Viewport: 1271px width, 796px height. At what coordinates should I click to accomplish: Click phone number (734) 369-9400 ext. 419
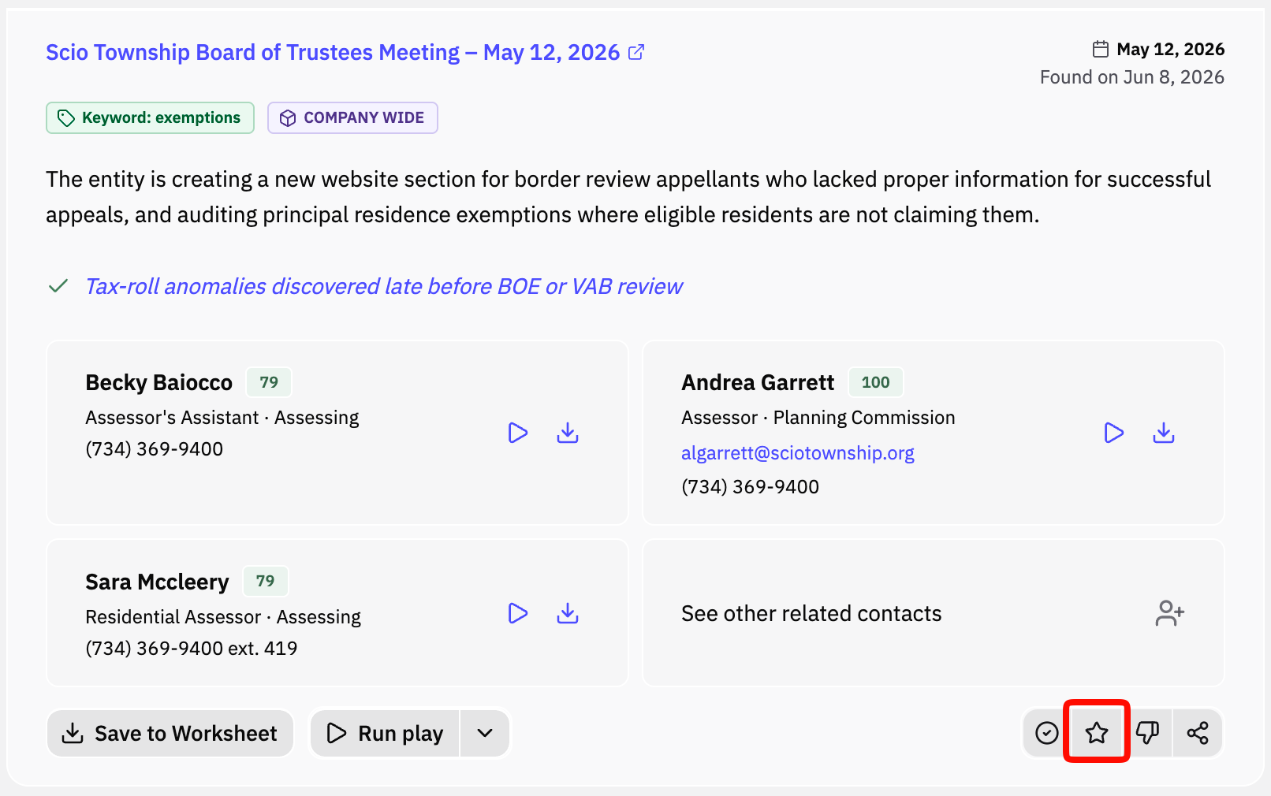click(192, 648)
